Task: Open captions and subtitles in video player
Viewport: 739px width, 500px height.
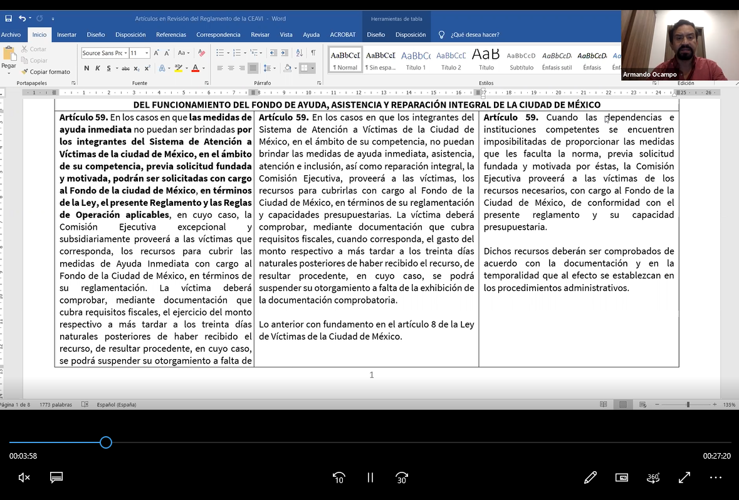Action: 56,478
